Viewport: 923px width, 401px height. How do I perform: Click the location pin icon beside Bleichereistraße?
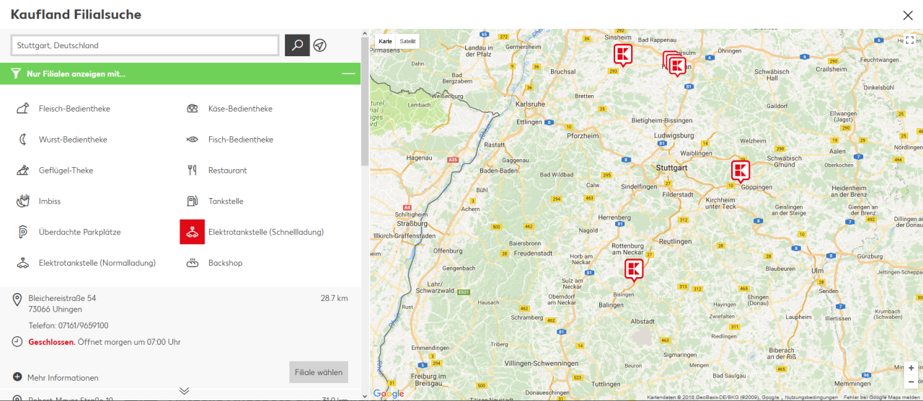pyautogui.click(x=17, y=299)
